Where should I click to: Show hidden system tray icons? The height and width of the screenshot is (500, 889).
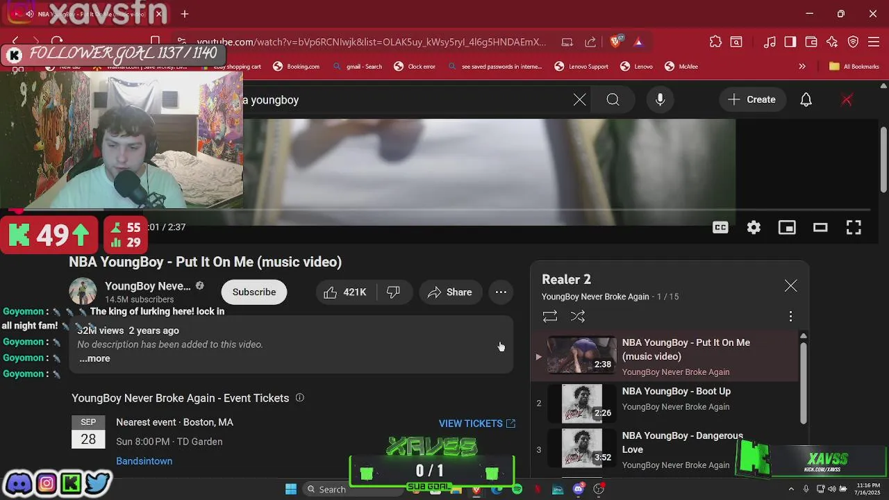pos(790,489)
